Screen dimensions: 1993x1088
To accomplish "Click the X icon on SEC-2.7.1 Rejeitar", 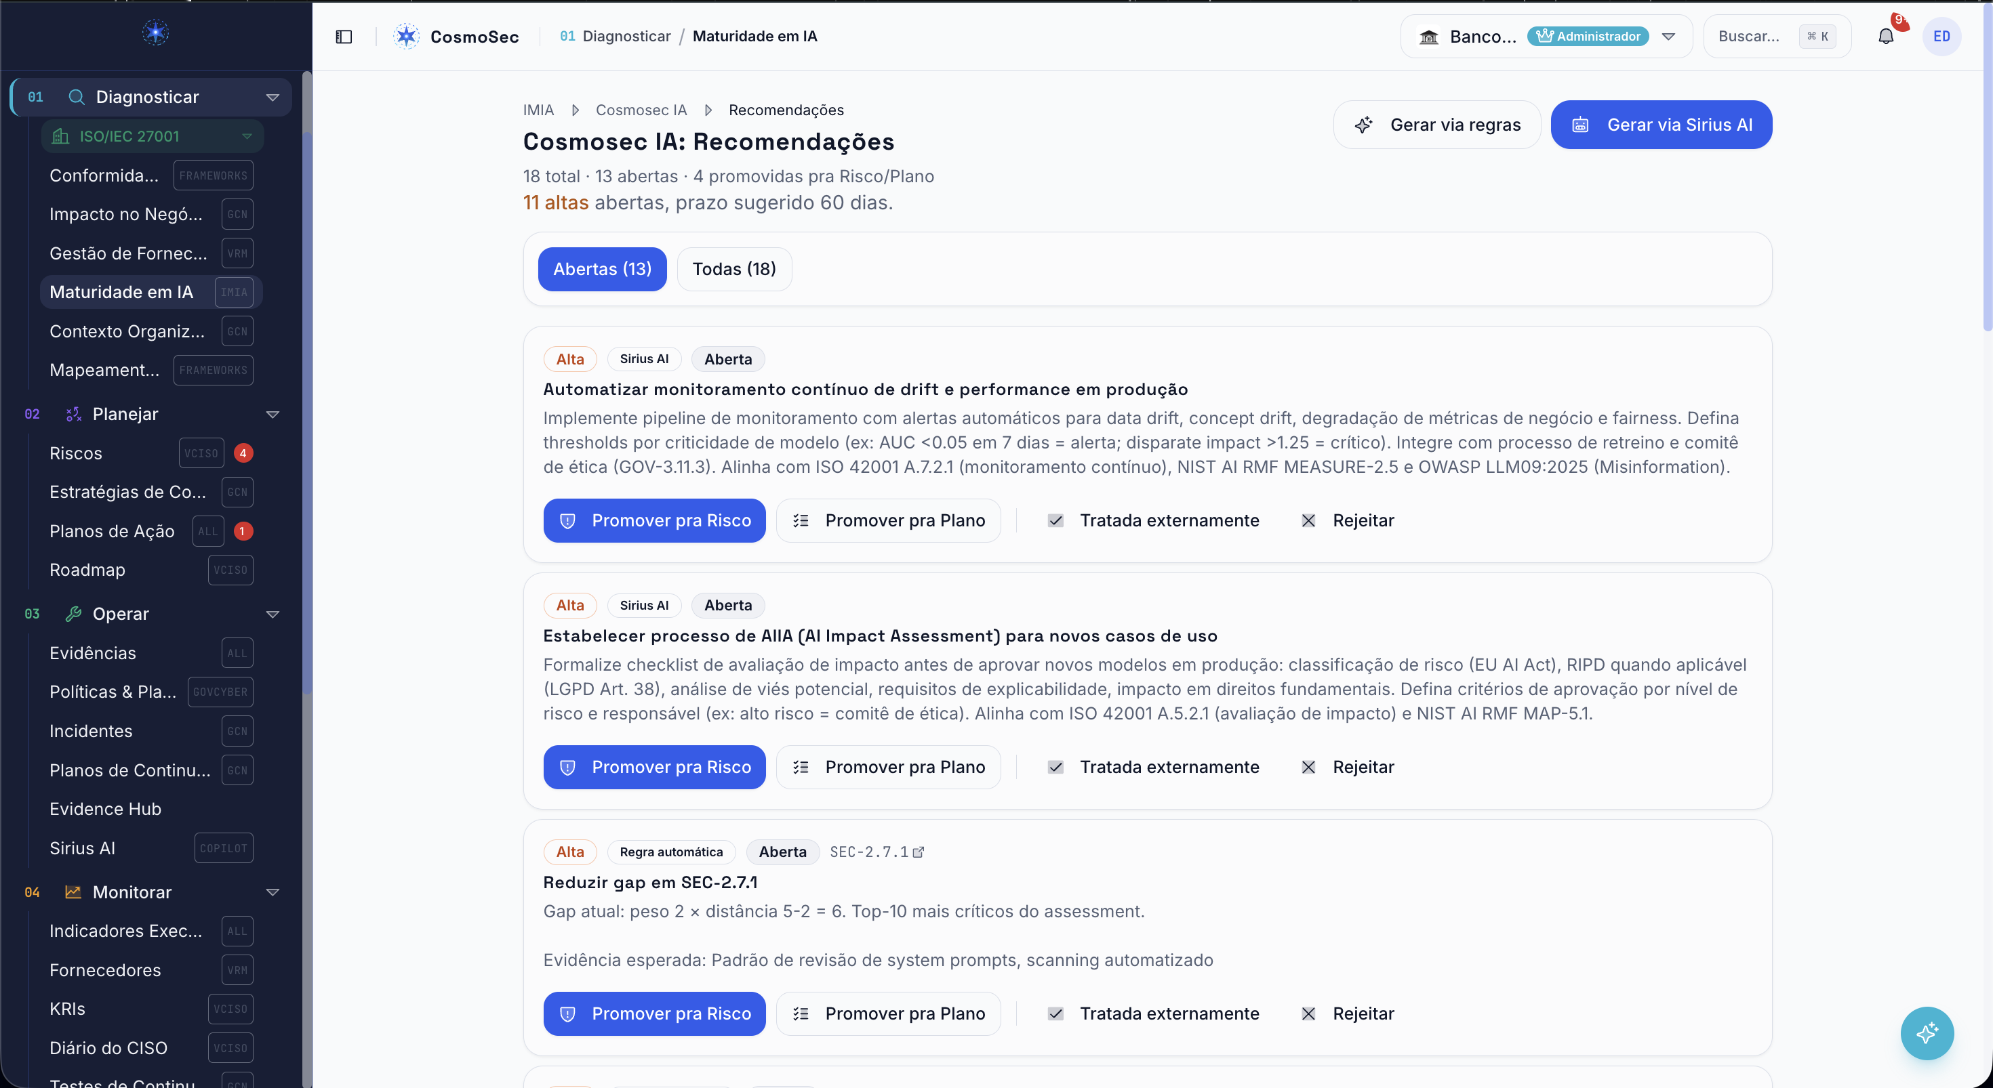I will (1308, 1013).
